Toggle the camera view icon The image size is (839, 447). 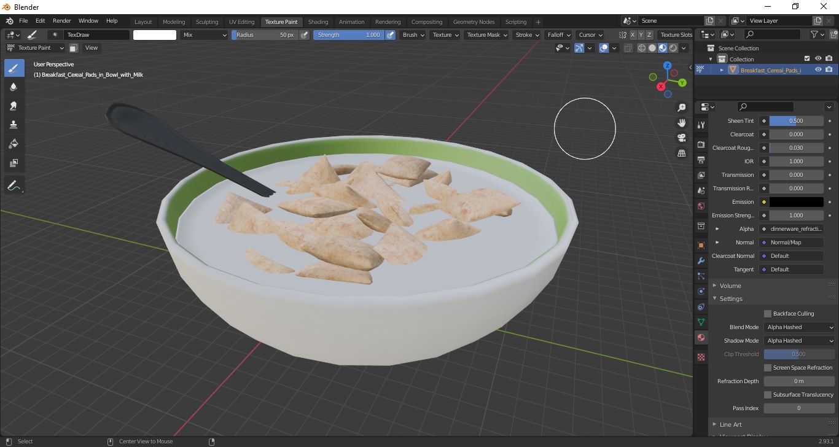click(681, 138)
